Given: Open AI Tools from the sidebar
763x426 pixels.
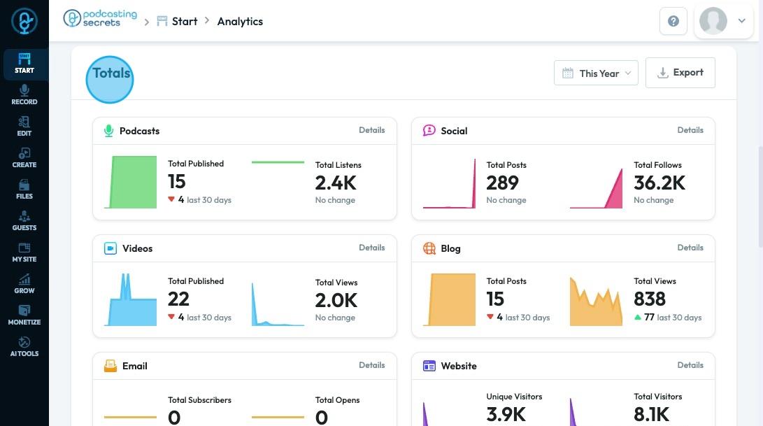Looking at the screenshot, I should click(24, 347).
